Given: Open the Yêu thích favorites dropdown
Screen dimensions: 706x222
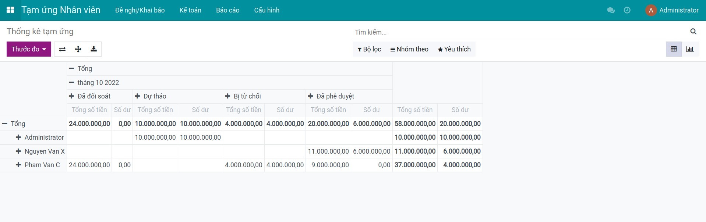Looking at the screenshot, I should tap(454, 49).
